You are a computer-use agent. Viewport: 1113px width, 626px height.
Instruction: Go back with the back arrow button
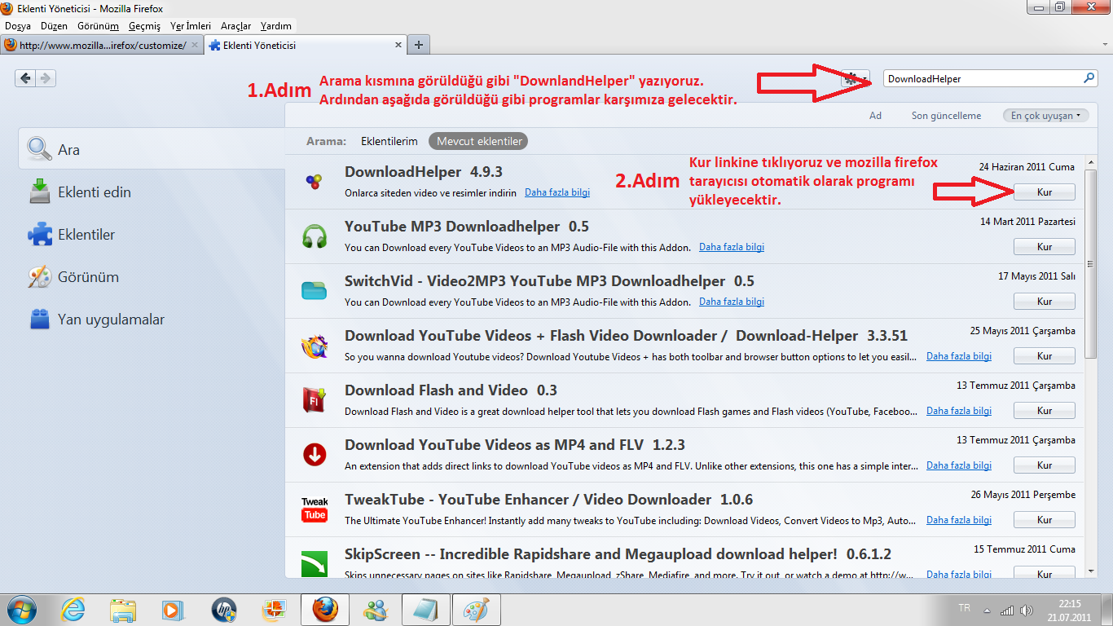26,78
